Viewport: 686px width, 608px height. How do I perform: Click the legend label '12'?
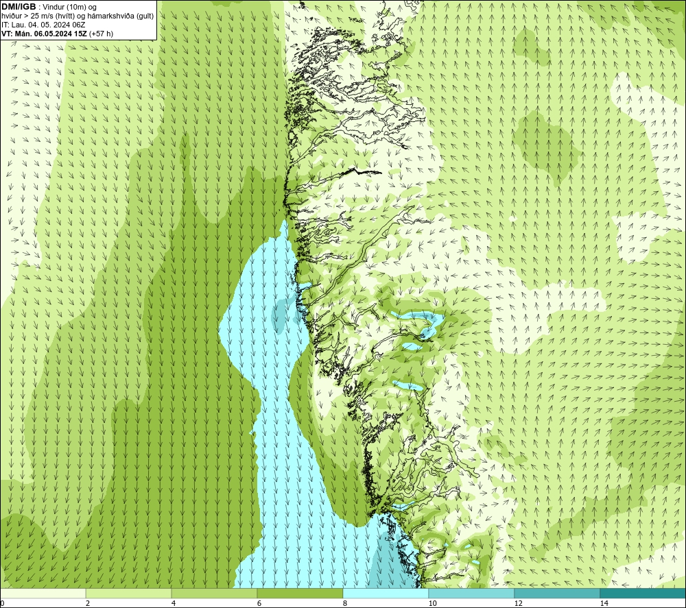(519, 604)
